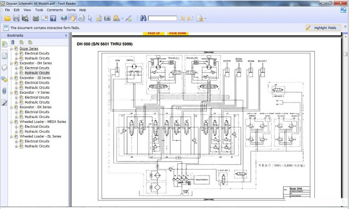Go to the next search result
The height and width of the screenshot is (209, 353).
pos(190,19)
